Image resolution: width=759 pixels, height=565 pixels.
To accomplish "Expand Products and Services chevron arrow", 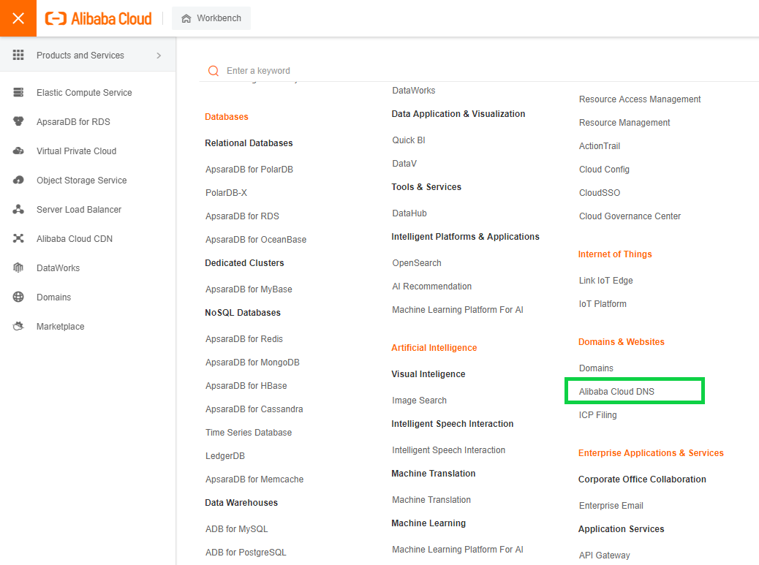I will pos(159,56).
